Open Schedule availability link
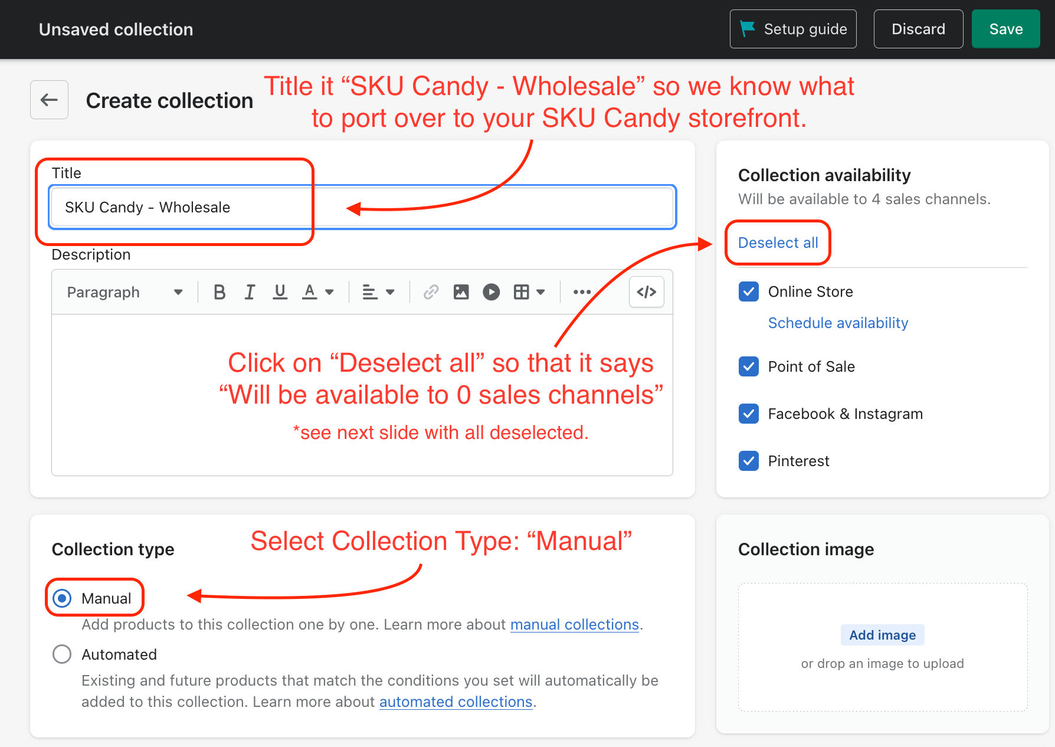1055x747 pixels. (x=838, y=323)
